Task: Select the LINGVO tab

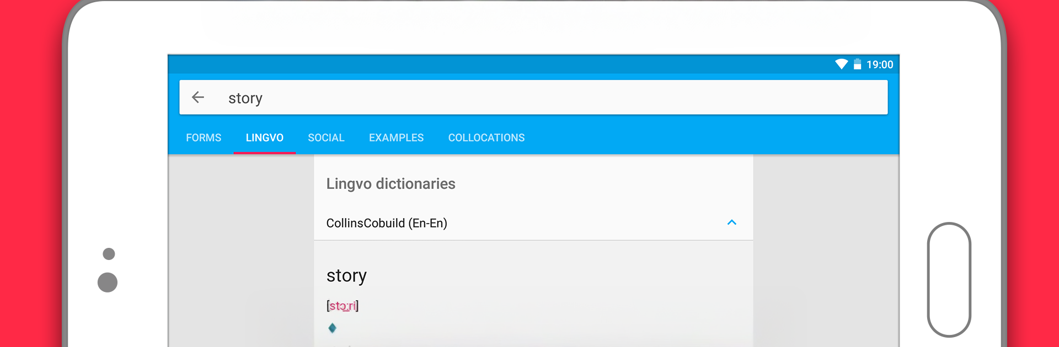Action: click(x=265, y=138)
